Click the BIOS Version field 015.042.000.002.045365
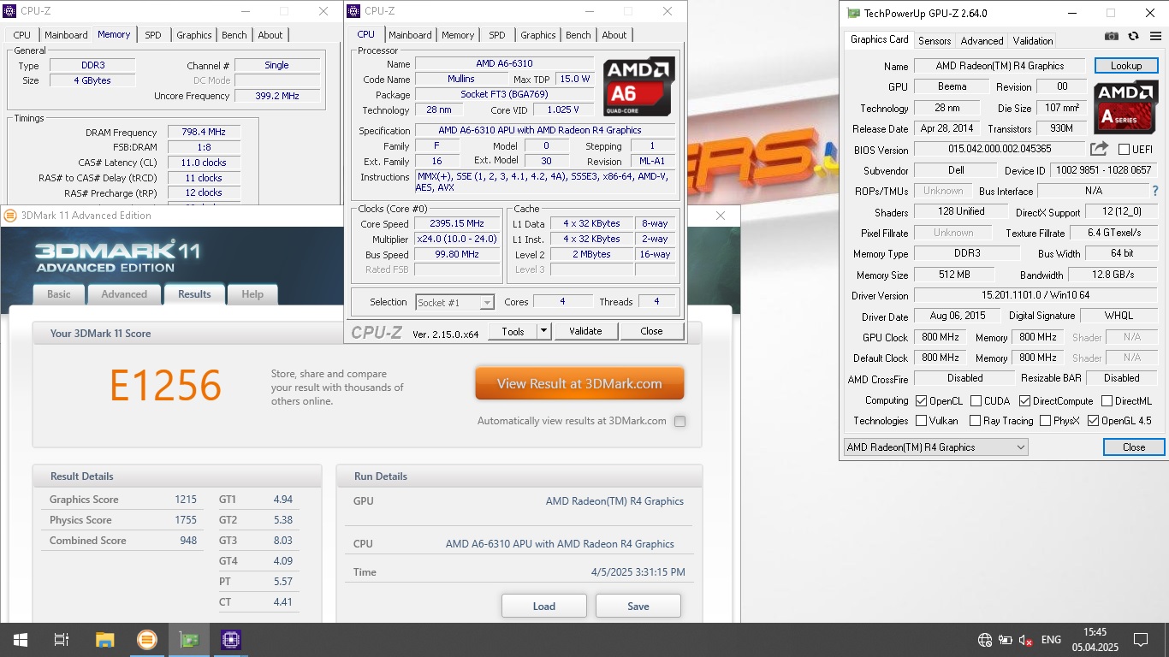The width and height of the screenshot is (1169, 657). 1000,150
